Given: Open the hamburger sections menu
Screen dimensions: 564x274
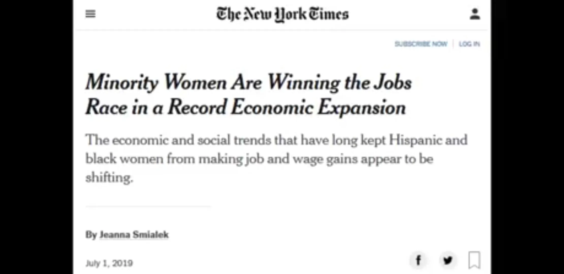Looking at the screenshot, I should coord(90,14).
